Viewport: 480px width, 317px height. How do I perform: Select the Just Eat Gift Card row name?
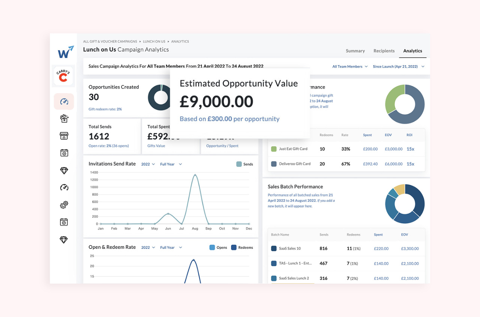click(x=293, y=149)
